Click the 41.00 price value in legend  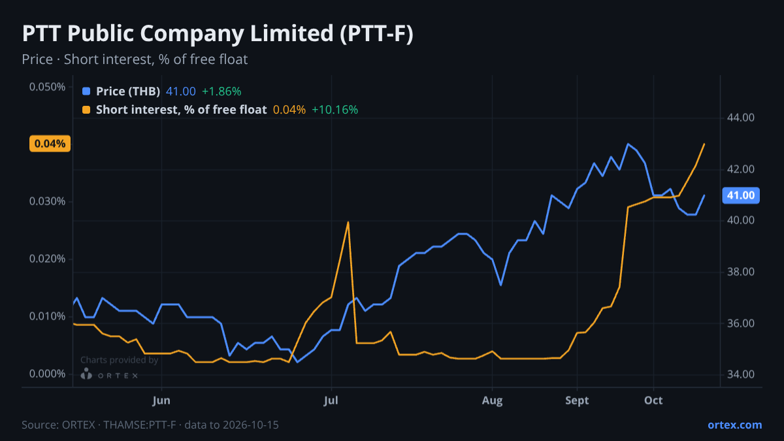[181, 91]
